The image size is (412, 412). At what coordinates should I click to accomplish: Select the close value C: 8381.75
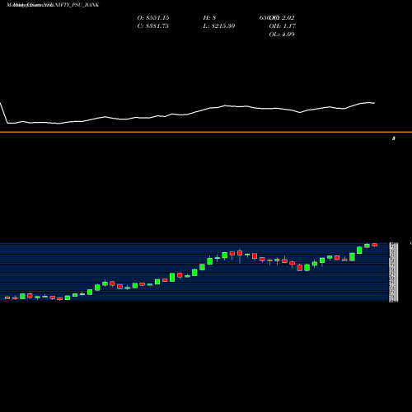coord(153,26)
